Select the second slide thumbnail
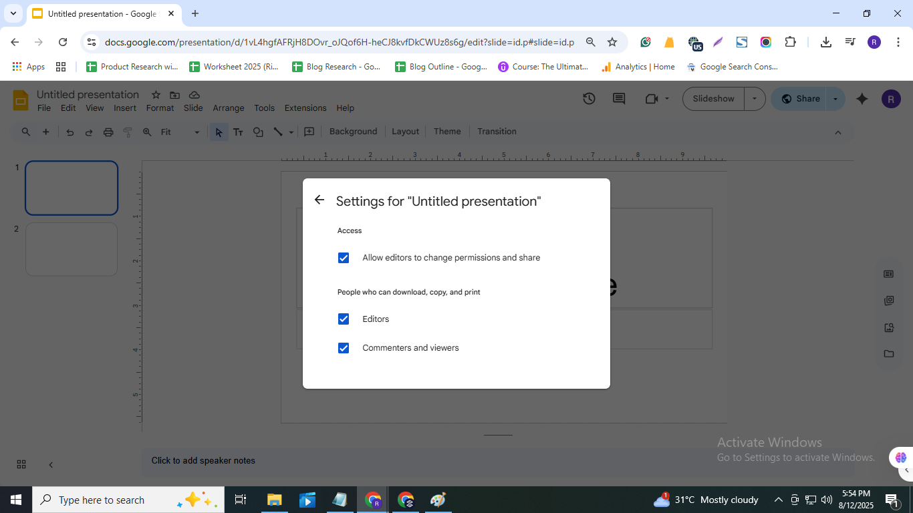Screen dimensions: 913x513 tap(72, 249)
